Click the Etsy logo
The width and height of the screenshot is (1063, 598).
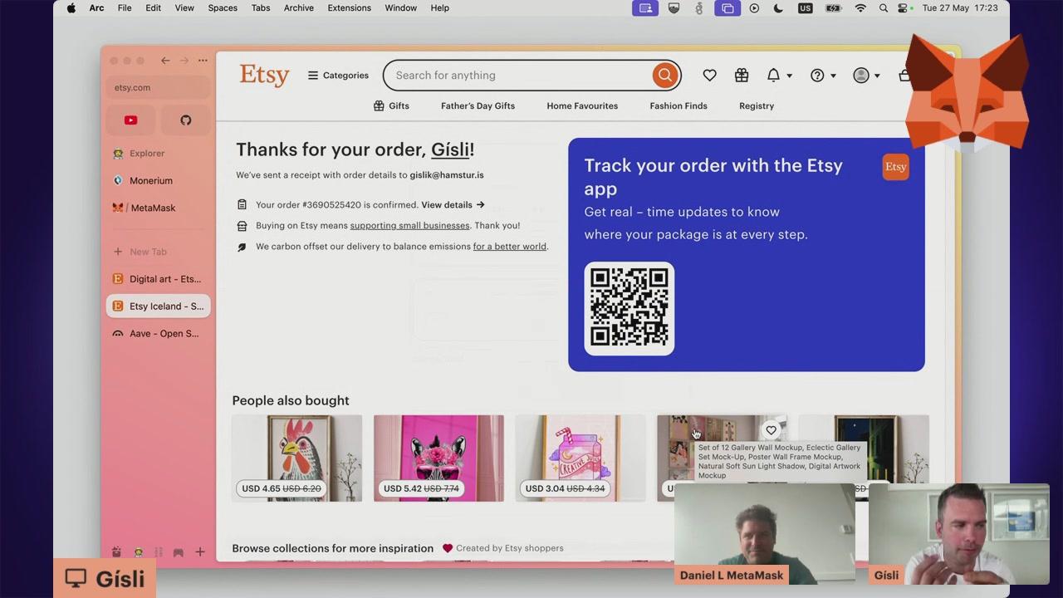tap(264, 75)
